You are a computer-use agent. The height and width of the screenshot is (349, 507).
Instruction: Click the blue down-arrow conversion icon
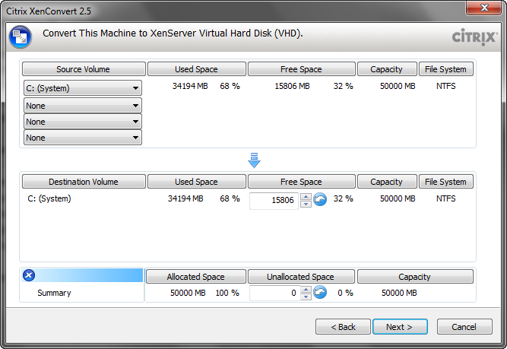coord(254,160)
